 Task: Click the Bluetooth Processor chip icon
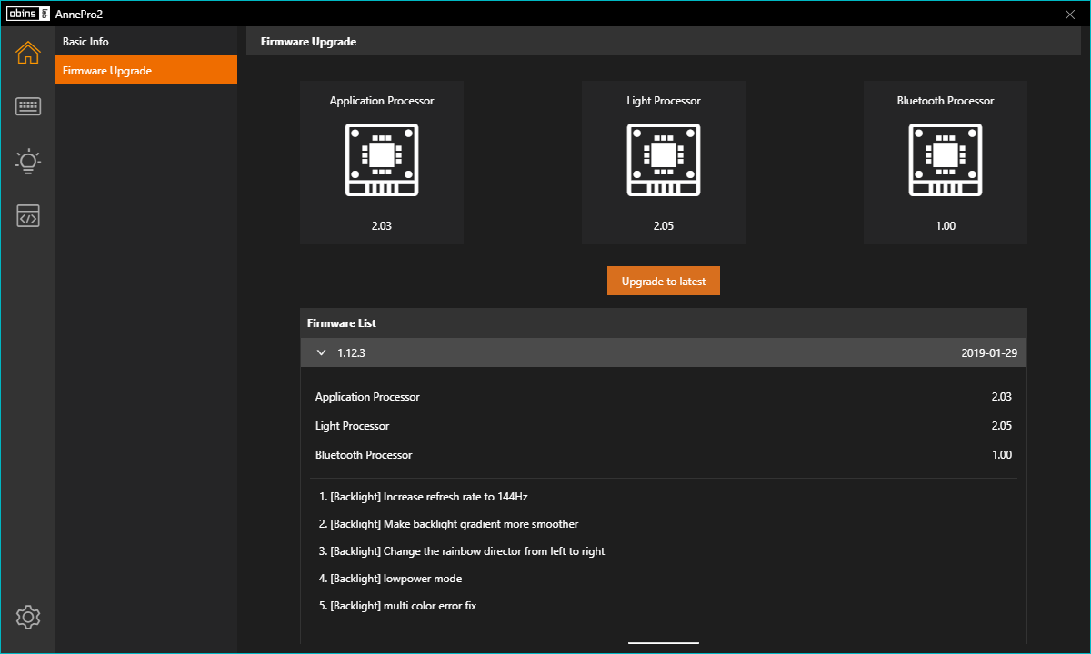946,160
